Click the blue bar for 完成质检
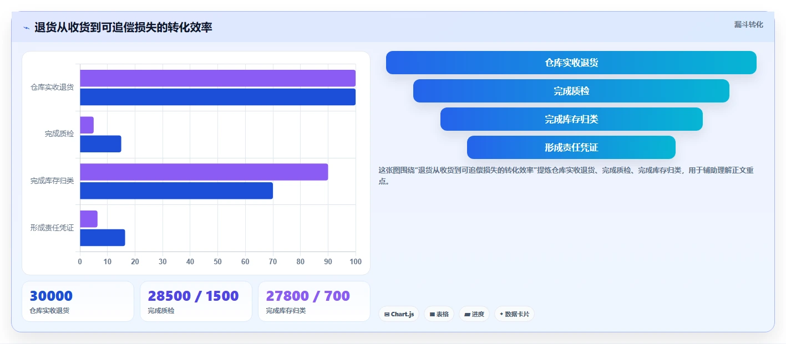 point(100,144)
